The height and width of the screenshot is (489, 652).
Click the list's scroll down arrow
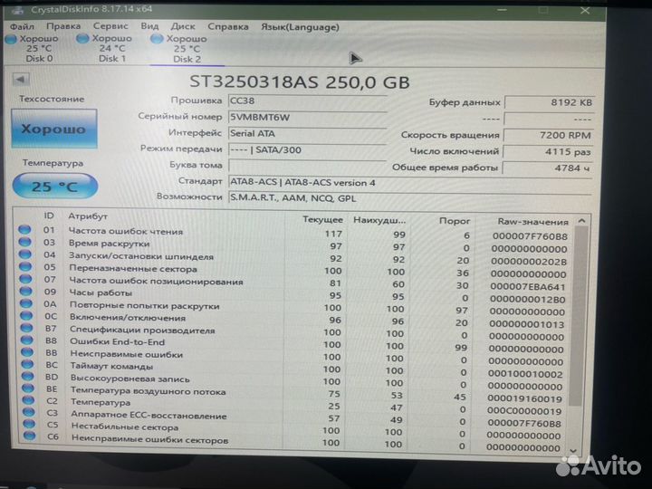pos(573,451)
